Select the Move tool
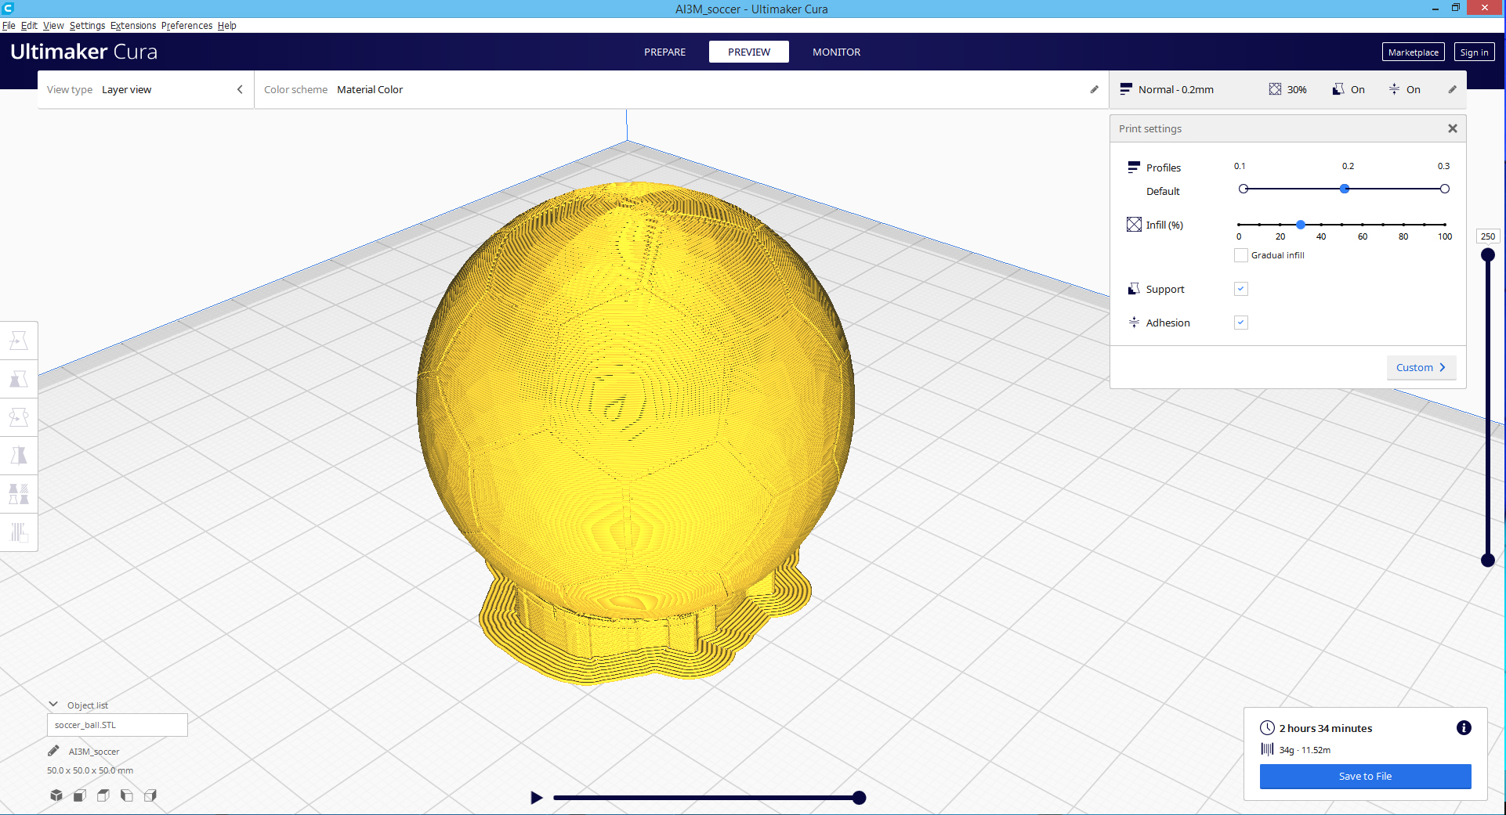This screenshot has width=1506, height=815. click(19, 340)
